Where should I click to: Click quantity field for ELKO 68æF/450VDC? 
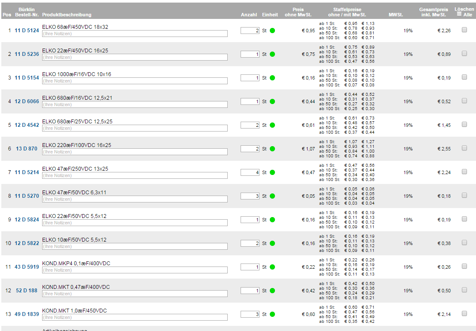coord(250,31)
